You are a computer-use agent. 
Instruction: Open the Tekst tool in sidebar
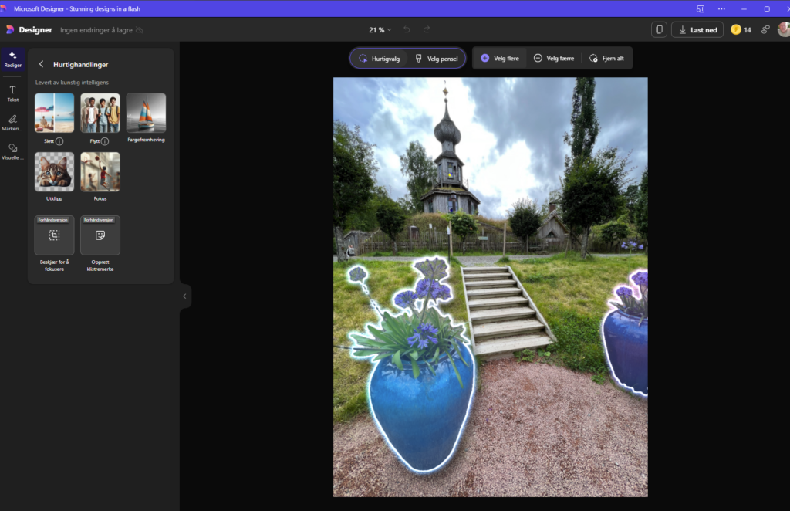tap(12, 93)
